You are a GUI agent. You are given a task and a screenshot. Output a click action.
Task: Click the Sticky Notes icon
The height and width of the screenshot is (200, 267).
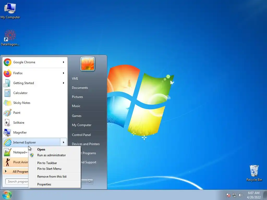pyautogui.click(x=7, y=103)
